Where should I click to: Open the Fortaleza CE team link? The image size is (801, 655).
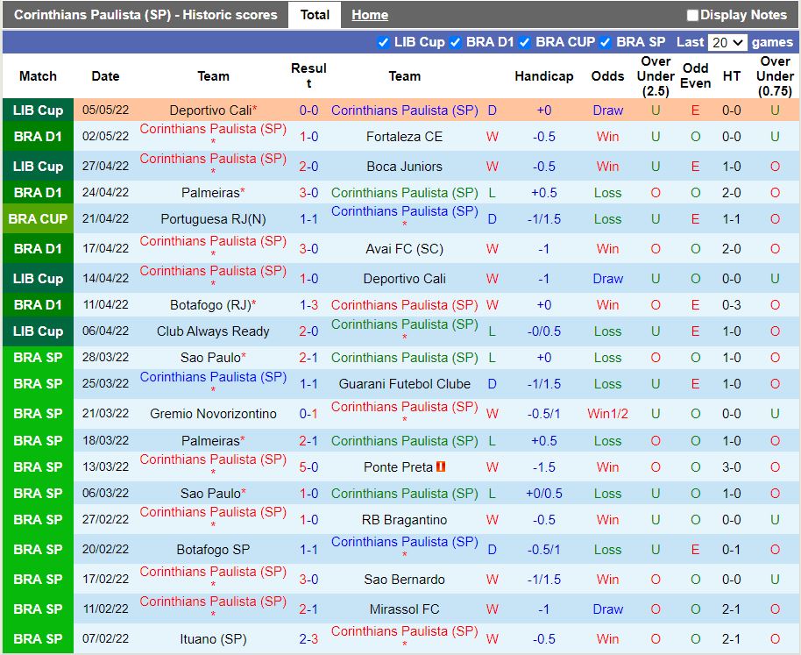pyautogui.click(x=404, y=137)
